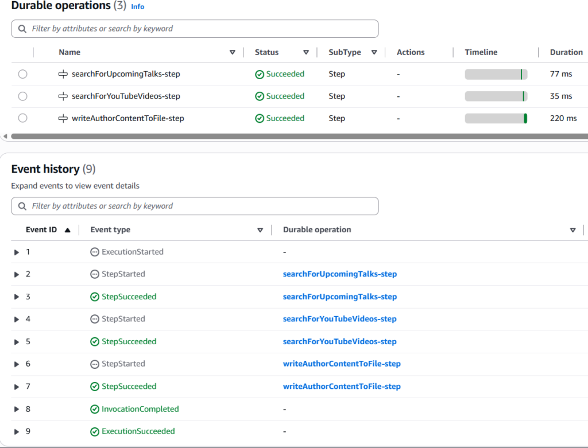Open searchForUpcomingTalks-step link in event 2
The height and width of the screenshot is (448, 588).
coord(340,274)
